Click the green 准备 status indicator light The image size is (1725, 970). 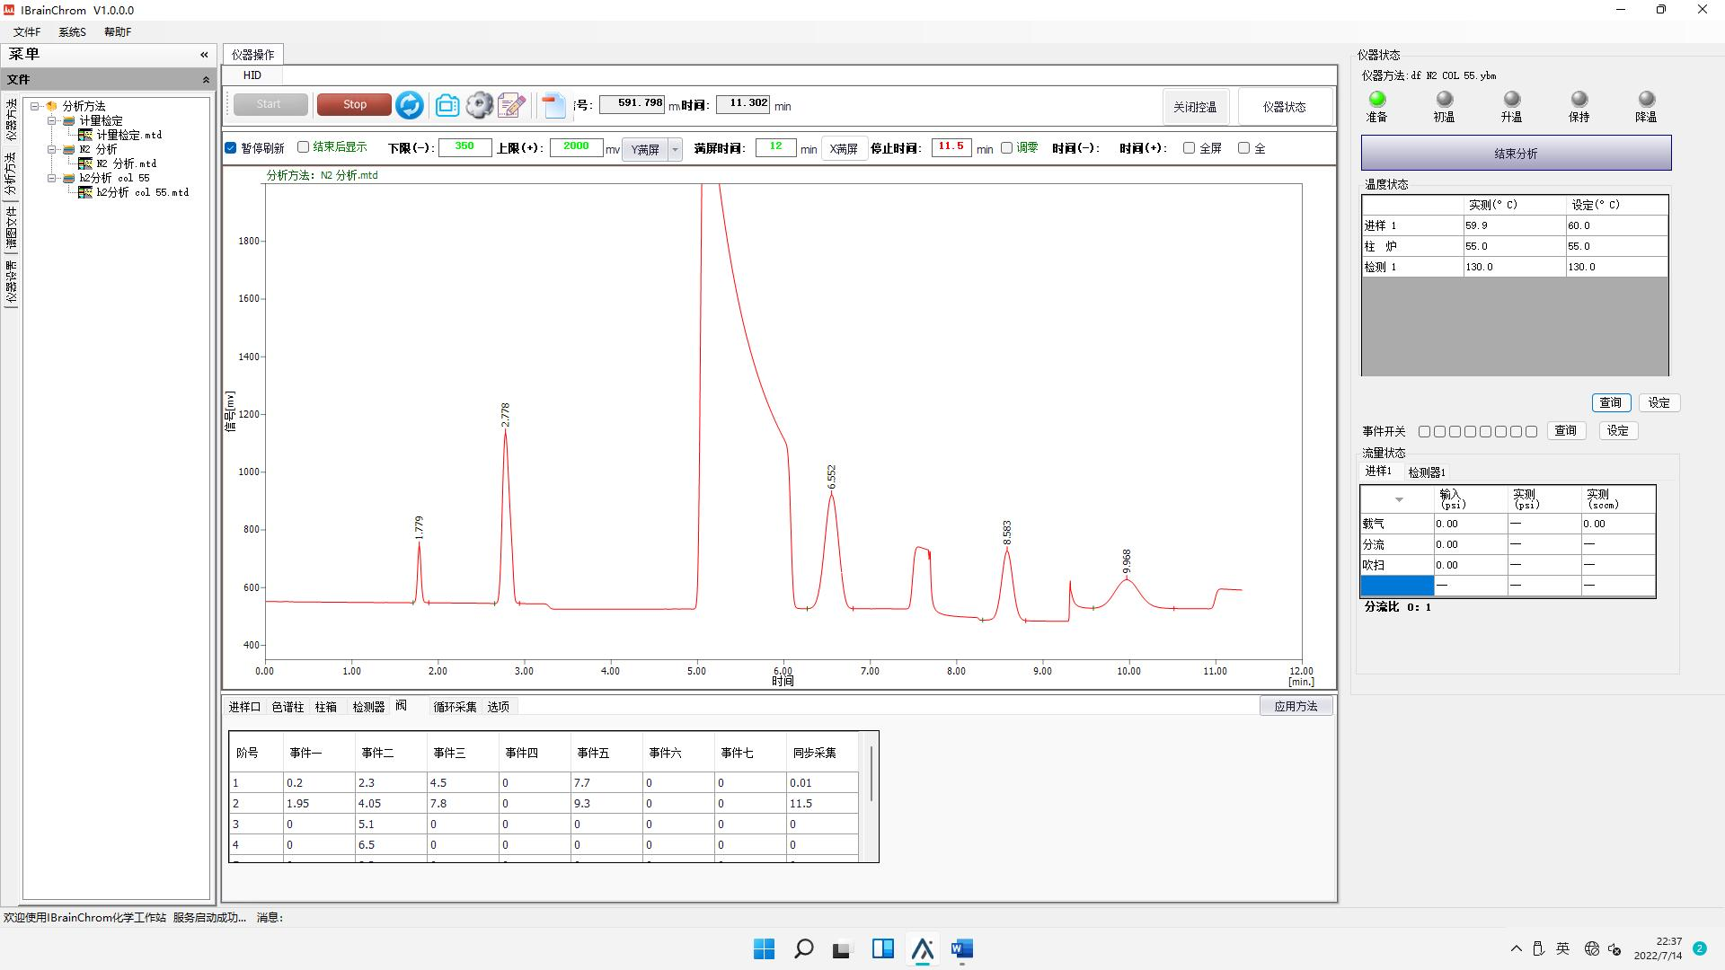[x=1377, y=99]
